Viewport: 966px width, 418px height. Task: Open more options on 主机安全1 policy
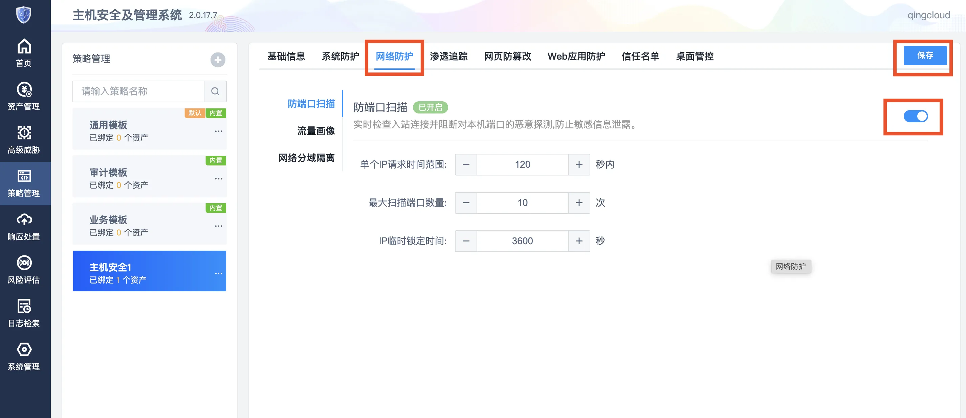pos(219,274)
